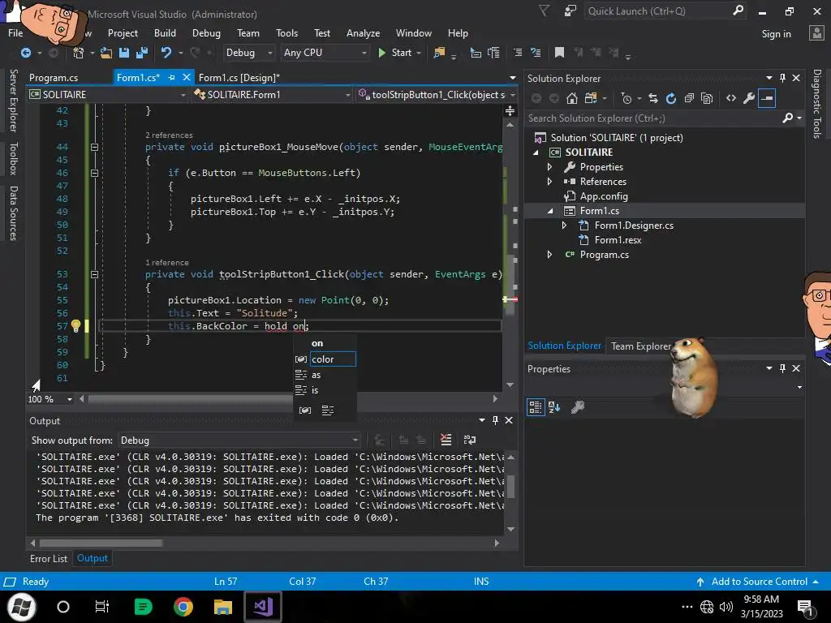The height and width of the screenshot is (623, 831).
Task: Toggle Word Wrap in Output pane
Action: (470, 440)
